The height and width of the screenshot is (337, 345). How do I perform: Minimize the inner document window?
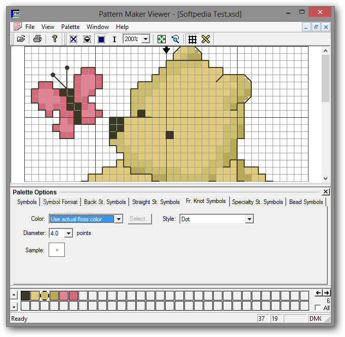(x=306, y=27)
